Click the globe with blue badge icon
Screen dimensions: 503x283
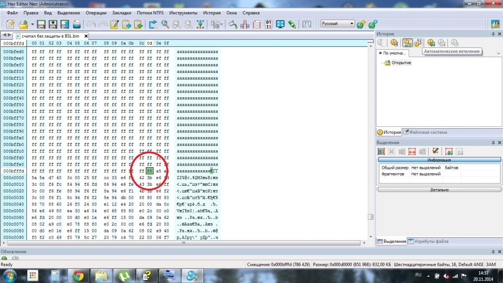[x=373, y=24]
